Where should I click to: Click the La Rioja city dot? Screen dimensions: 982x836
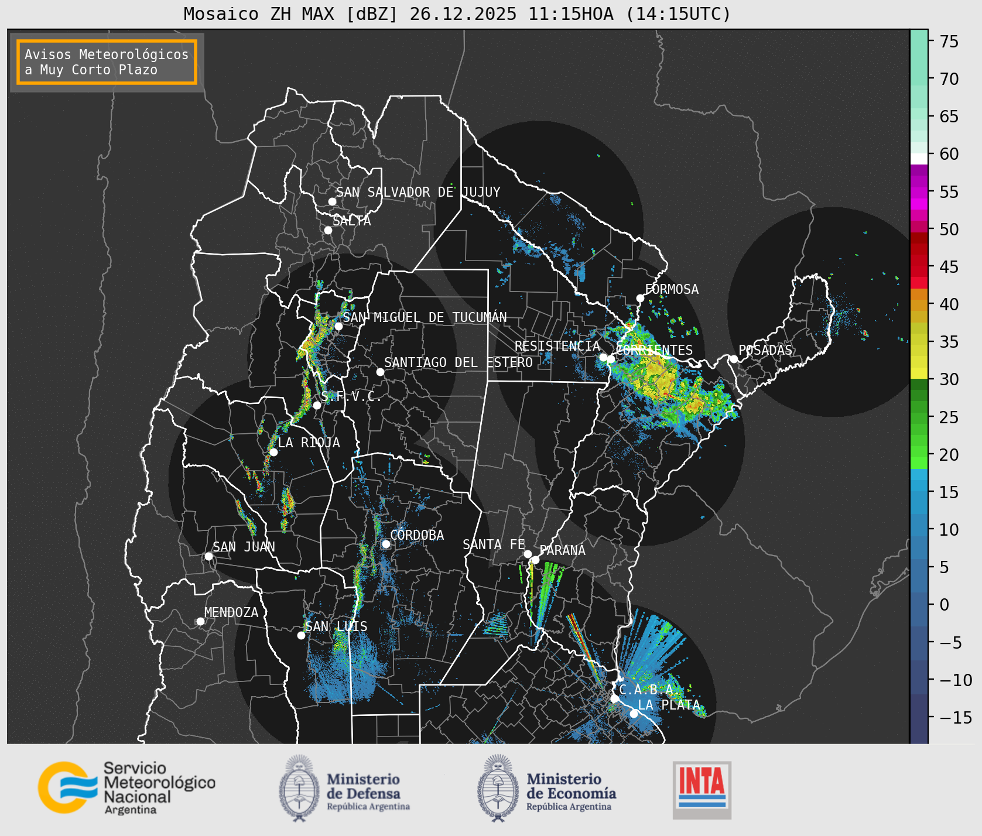[273, 452]
